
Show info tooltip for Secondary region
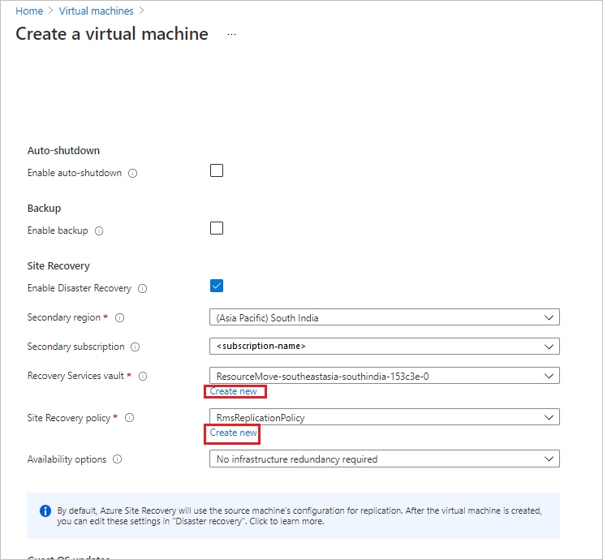[120, 317]
